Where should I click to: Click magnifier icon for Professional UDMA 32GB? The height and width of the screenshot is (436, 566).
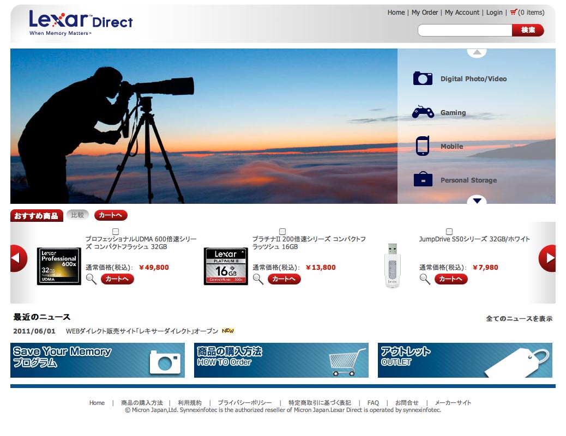[x=91, y=279]
